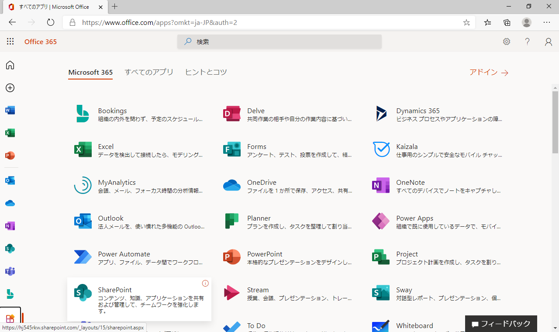Switch to the すべてのアプリ tab

[149, 72]
